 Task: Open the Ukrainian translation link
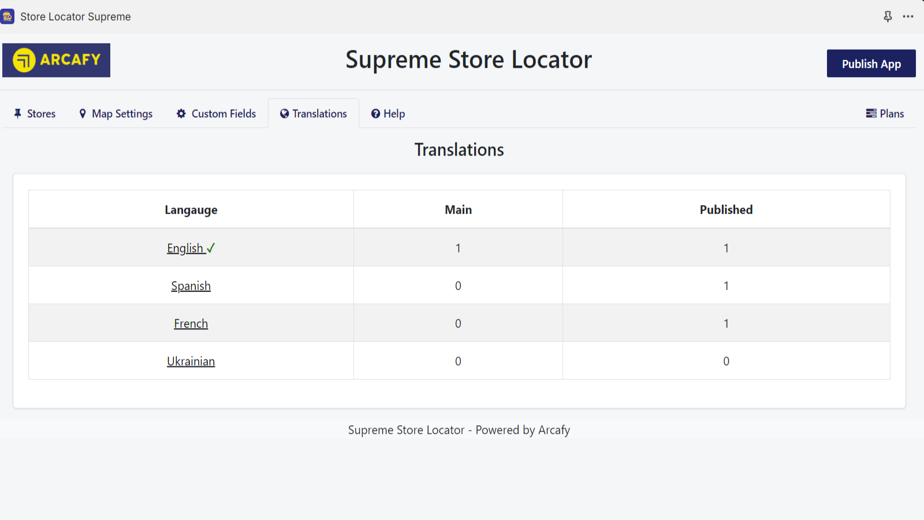tap(191, 361)
